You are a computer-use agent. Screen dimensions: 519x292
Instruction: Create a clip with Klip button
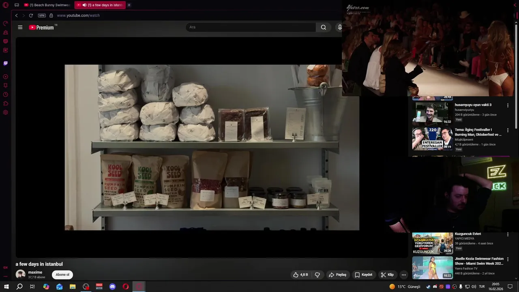point(387,275)
